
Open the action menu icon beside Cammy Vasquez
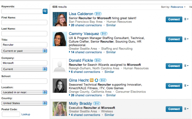186,39
